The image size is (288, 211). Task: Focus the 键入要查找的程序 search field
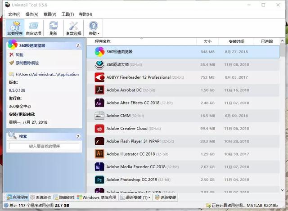(44, 146)
